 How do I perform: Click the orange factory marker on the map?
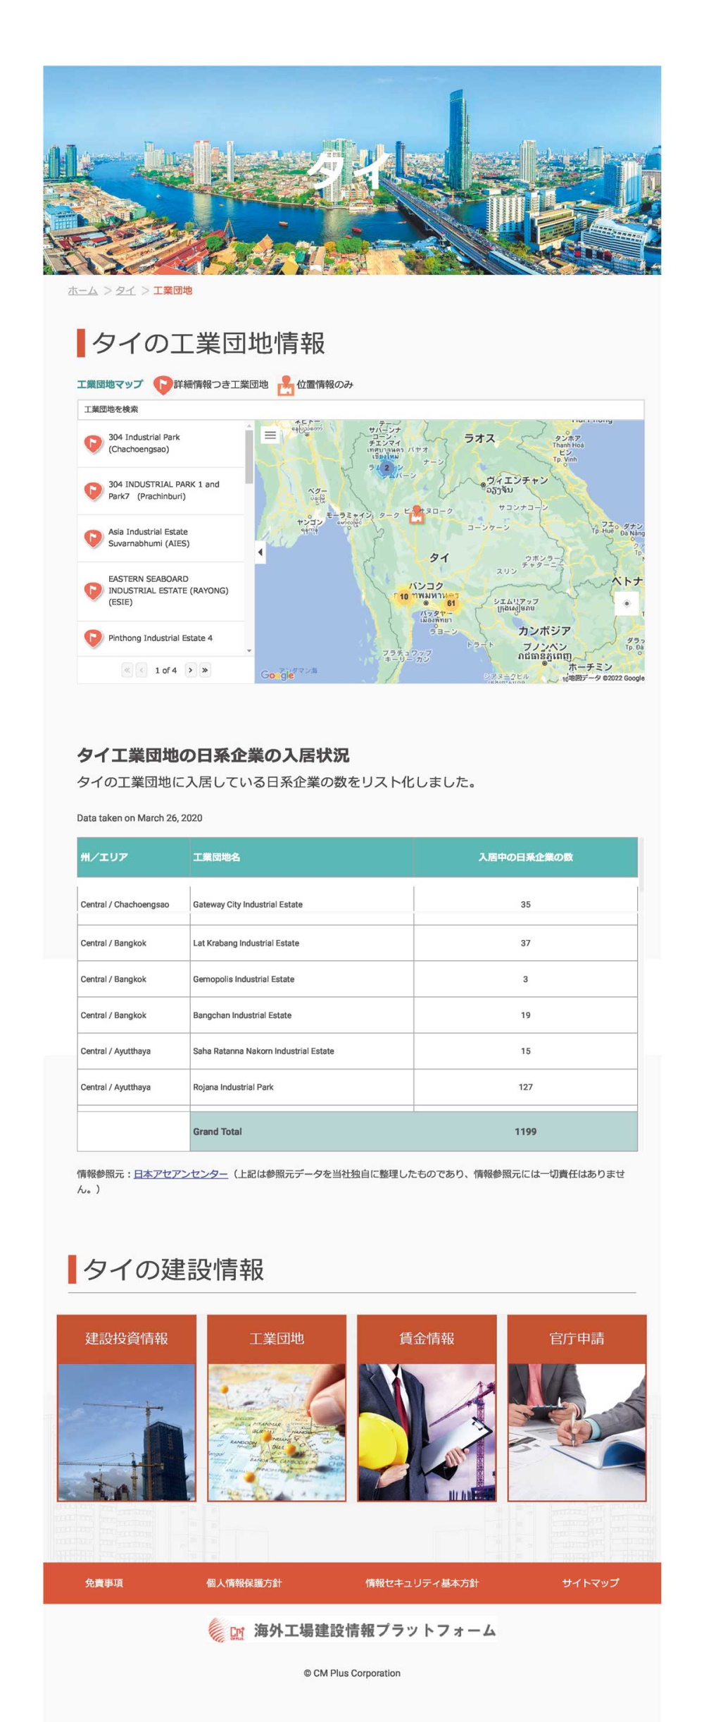417,514
